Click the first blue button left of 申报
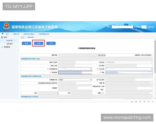Image resolution: width=156 pixels, height=124 pixels. coord(26,43)
